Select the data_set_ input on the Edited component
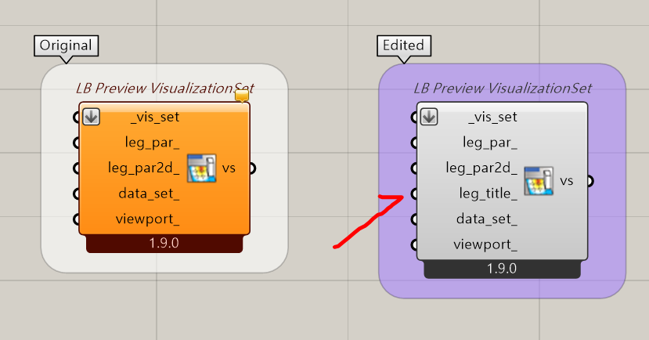Screen dimensions: 649x340 click(x=487, y=219)
